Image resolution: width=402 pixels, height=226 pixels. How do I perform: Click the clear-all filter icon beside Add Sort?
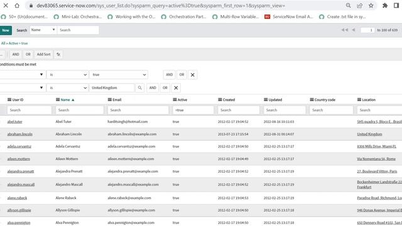point(58,55)
